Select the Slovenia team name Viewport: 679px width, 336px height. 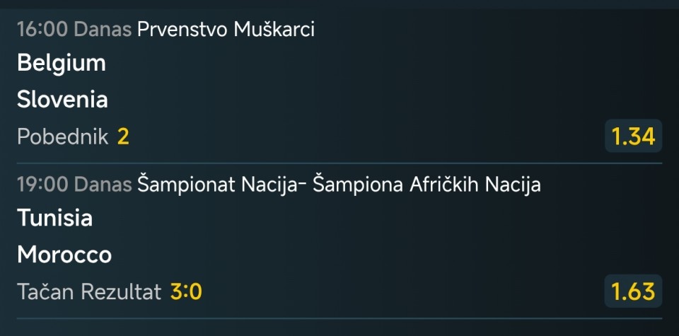point(62,100)
